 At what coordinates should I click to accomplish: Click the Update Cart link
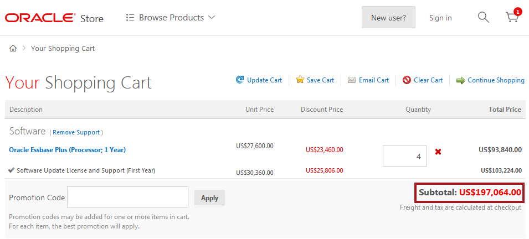[x=264, y=80]
